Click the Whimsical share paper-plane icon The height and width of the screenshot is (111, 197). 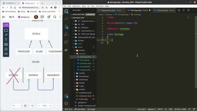(49, 17)
